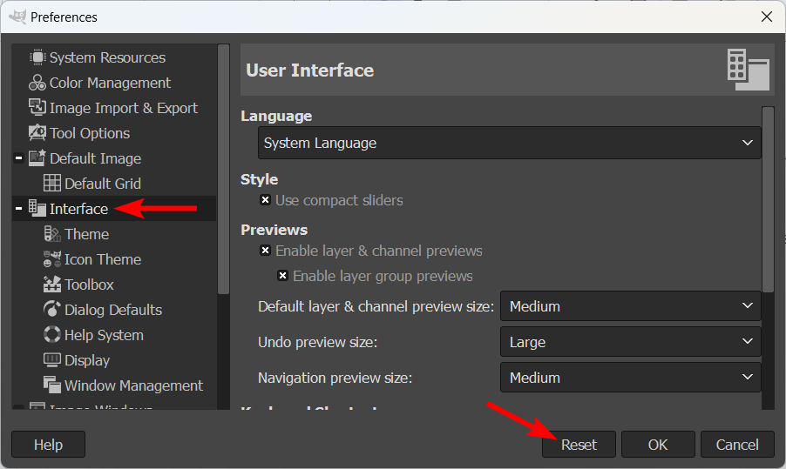Click OK to confirm preferences
This screenshot has width=786, height=469.
pos(658,445)
